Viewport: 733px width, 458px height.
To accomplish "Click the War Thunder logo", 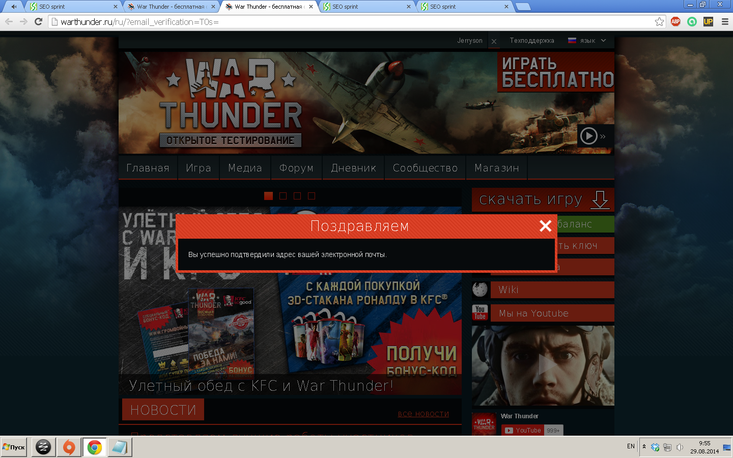I will pyautogui.click(x=231, y=102).
